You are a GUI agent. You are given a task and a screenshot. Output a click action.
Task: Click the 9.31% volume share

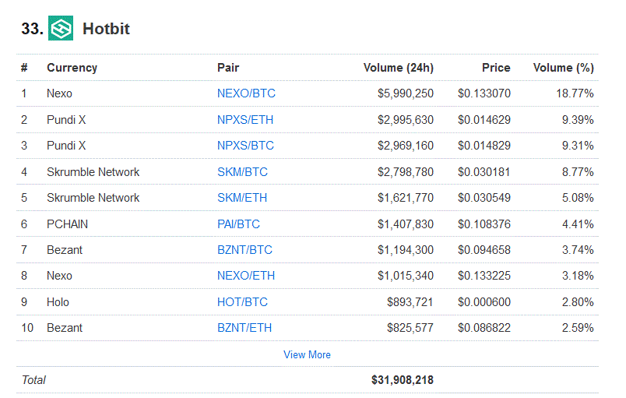point(578,146)
